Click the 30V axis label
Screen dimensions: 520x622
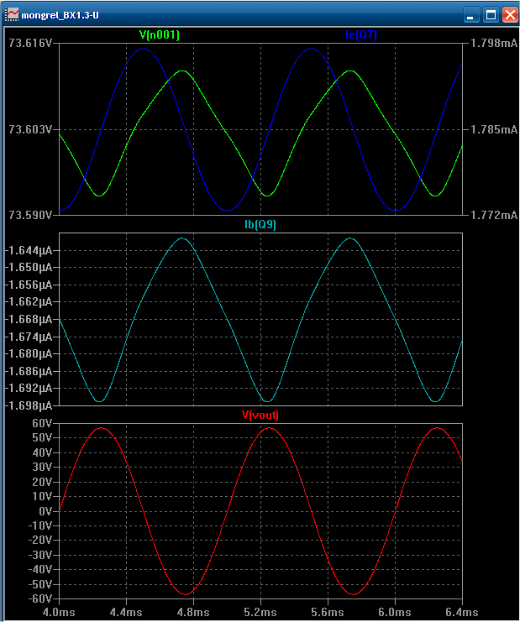[42, 468]
